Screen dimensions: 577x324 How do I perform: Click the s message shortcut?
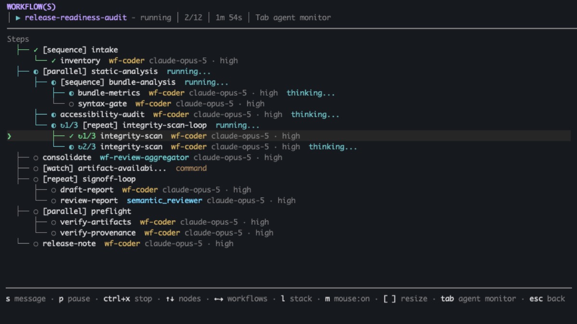[26, 299]
